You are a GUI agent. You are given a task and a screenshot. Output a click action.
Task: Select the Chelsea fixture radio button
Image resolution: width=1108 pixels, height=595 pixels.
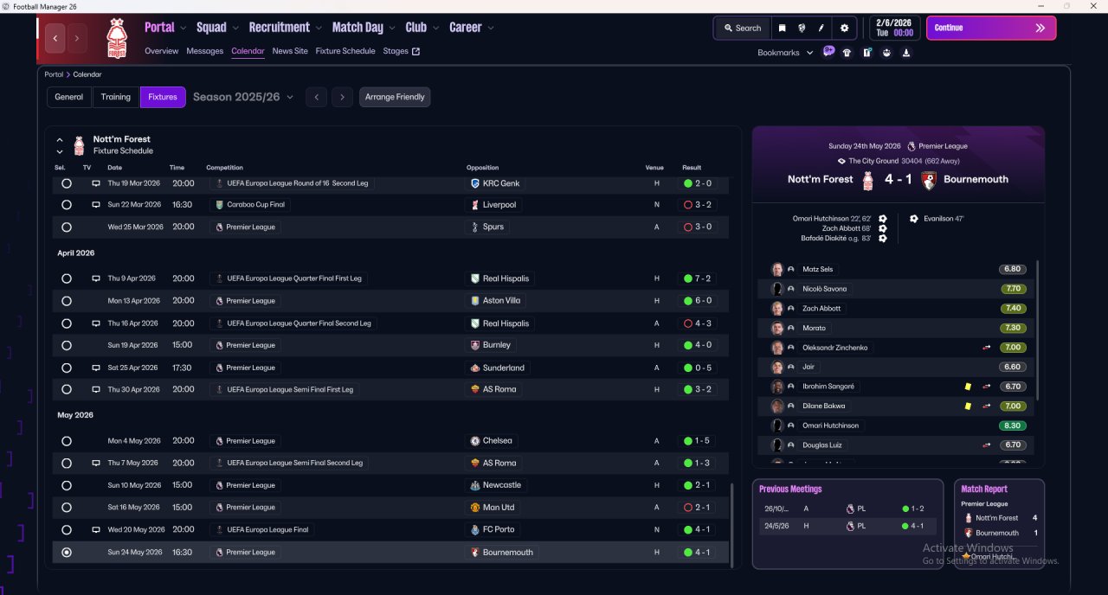(x=67, y=441)
